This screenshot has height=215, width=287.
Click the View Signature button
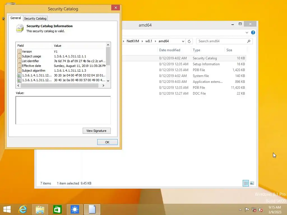point(96,131)
